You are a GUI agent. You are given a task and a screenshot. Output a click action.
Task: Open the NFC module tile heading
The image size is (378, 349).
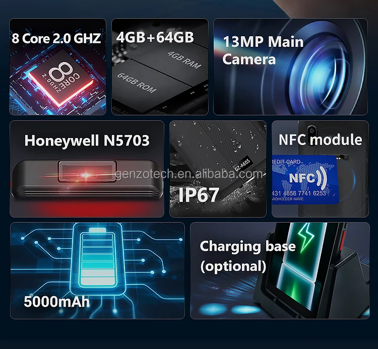320,139
